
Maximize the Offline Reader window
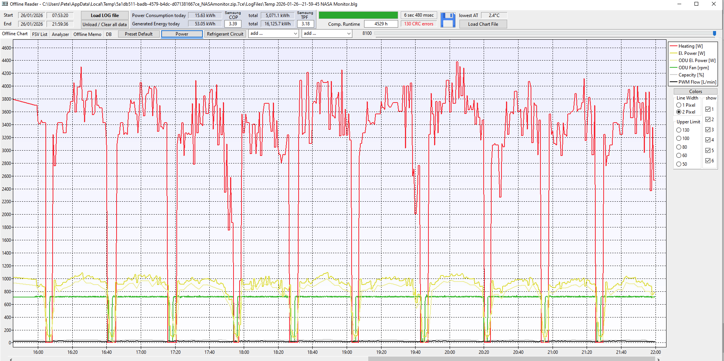coord(696,4)
